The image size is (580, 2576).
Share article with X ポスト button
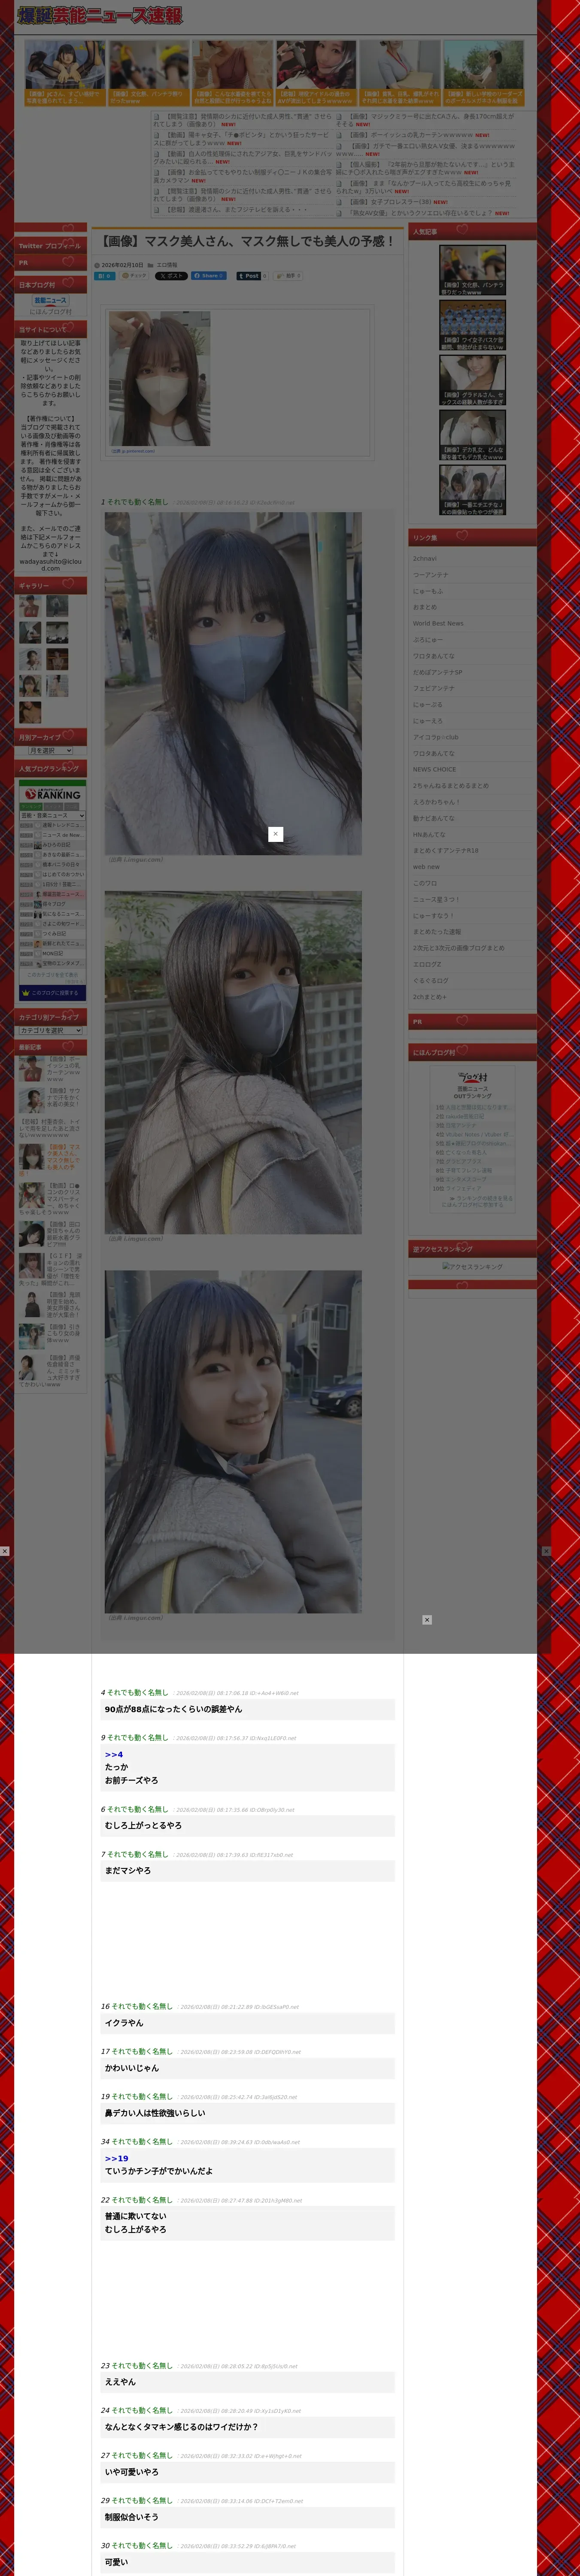(170, 275)
